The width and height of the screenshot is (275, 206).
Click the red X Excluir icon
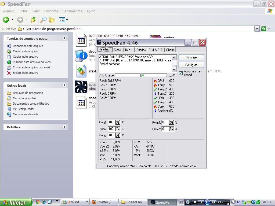tap(9, 73)
